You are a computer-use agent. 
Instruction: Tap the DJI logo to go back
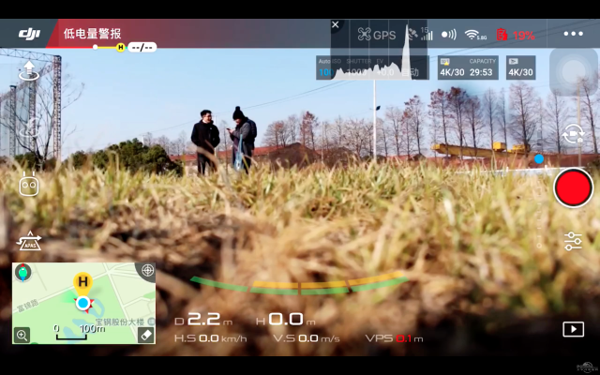click(29, 35)
